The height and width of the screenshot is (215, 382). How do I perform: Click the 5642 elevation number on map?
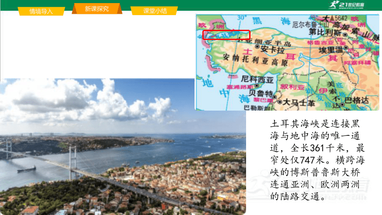tap(341, 18)
